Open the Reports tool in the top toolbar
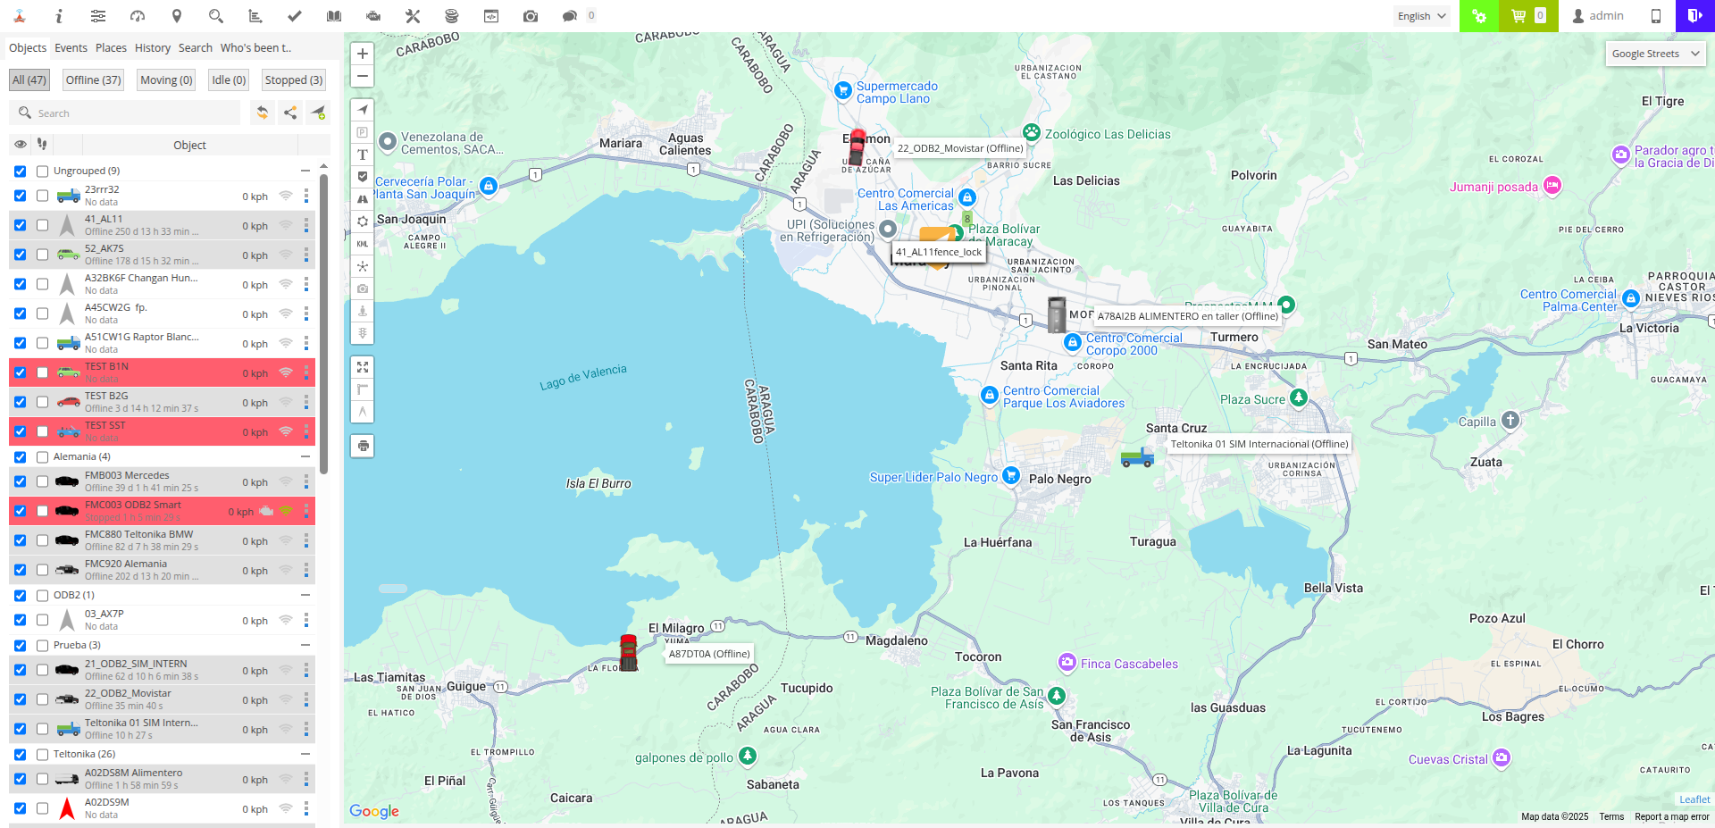This screenshot has height=828, width=1715. pos(255,16)
